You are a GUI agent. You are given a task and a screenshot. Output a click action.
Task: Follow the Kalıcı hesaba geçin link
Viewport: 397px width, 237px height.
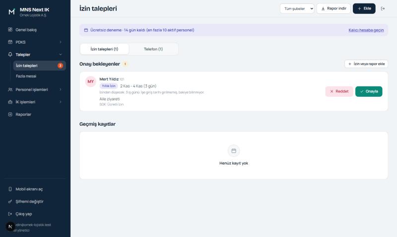[x=366, y=30]
